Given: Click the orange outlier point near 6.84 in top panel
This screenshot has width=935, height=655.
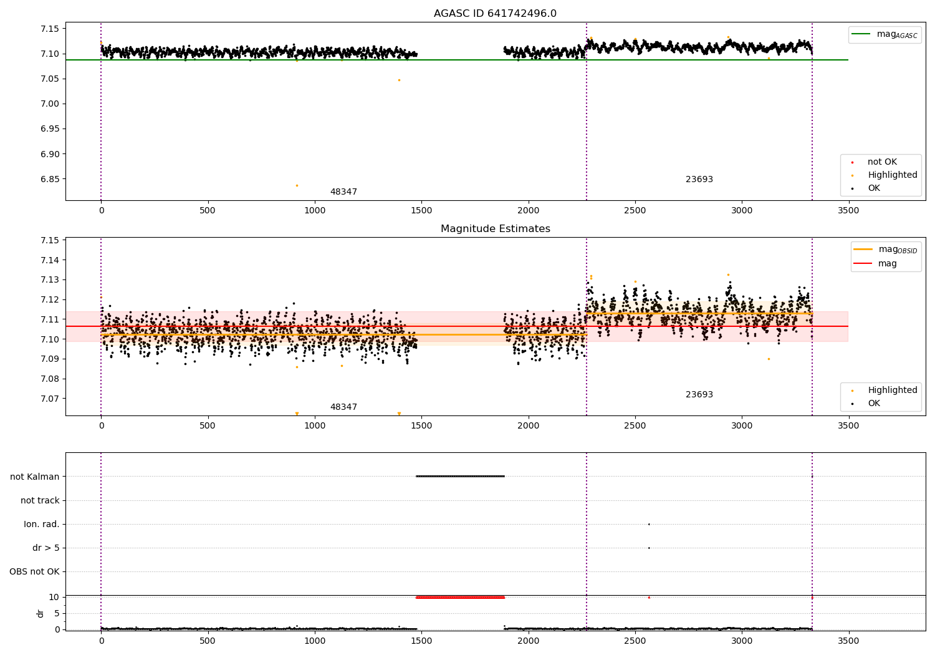Looking at the screenshot, I should click(x=297, y=185).
